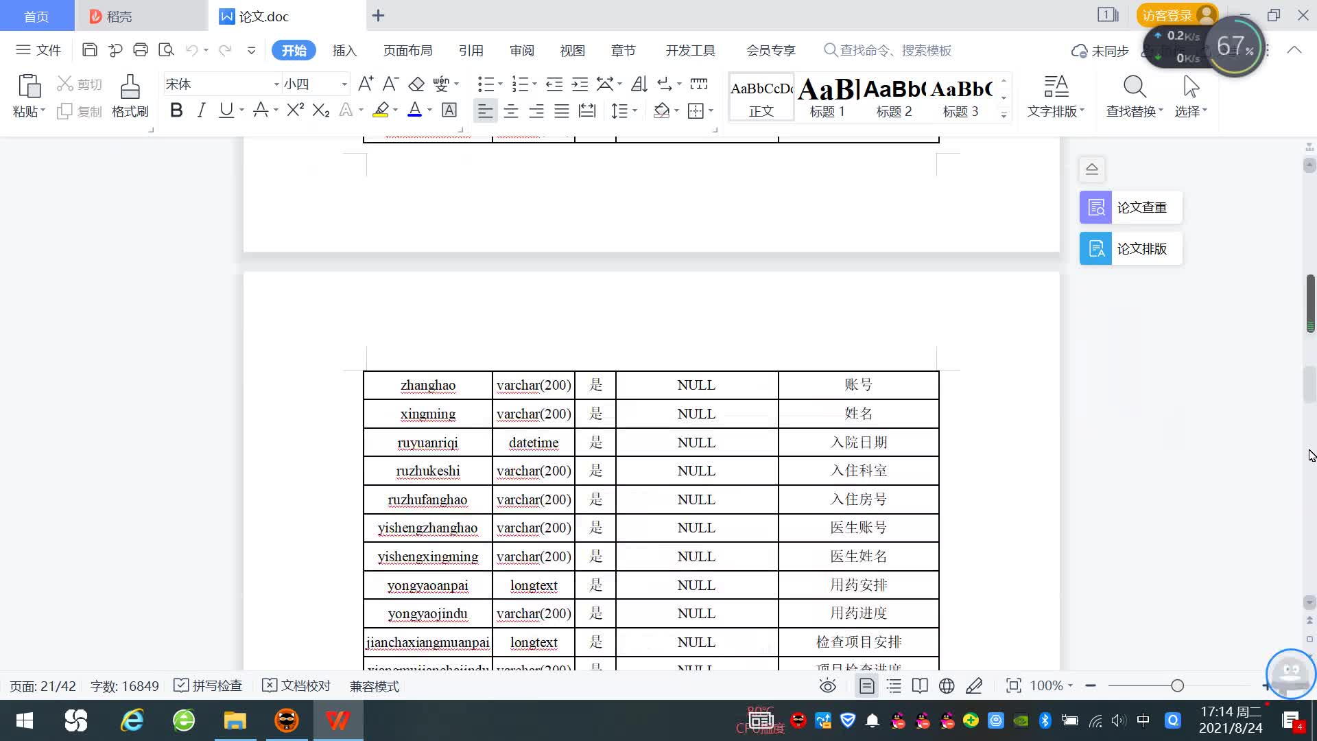The height and width of the screenshot is (741, 1317).
Task: Switch to outline view in the status bar
Action: [894, 685]
